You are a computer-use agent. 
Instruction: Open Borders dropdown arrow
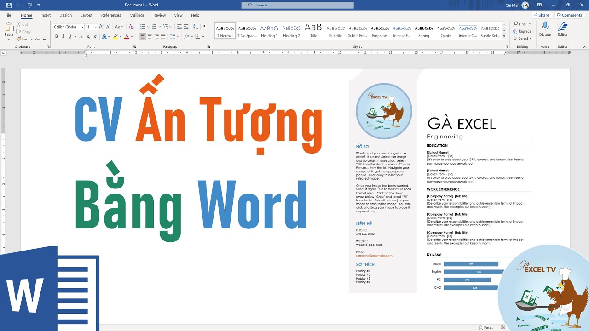pos(203,36)
